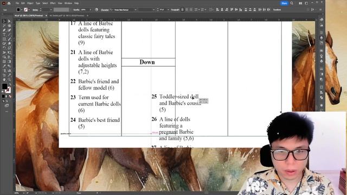Screen dimensions: 347x195
Task: Select the Blend tool
Action: click(x=9, y=66)
